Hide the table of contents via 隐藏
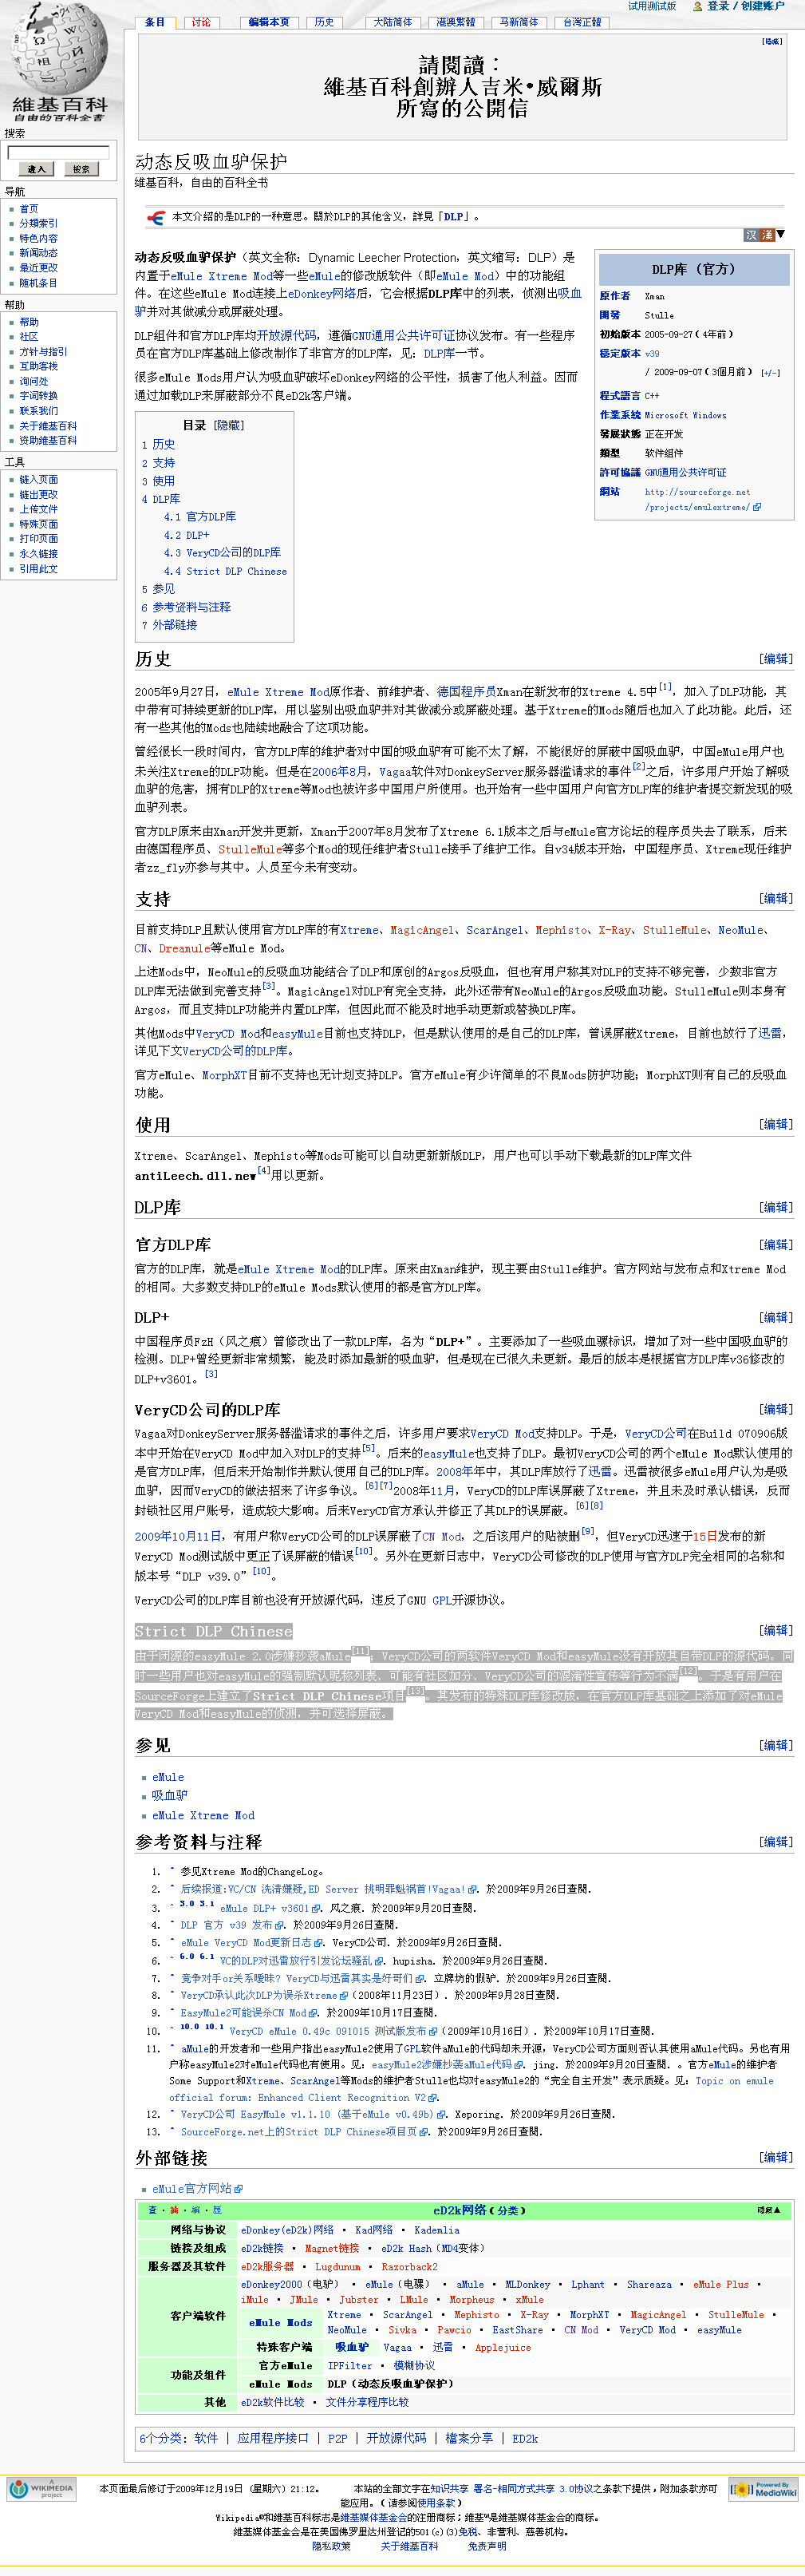 coord(229,425)
